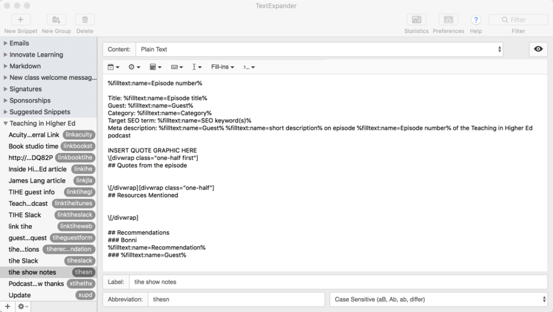
Task: Select the Acuity referral Link snippet
Action: pos(48,135)
